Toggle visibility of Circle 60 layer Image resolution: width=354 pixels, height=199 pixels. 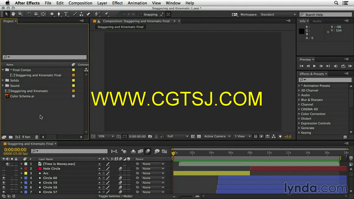(4, 178)
